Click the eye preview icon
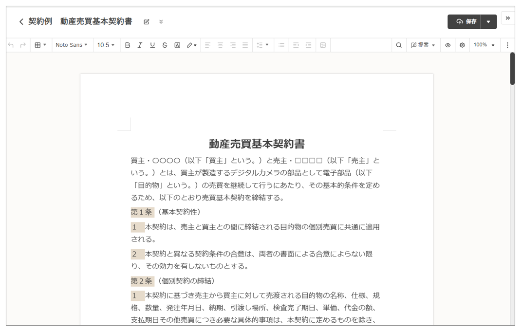 pyautogui.click(x=448, y=45)
